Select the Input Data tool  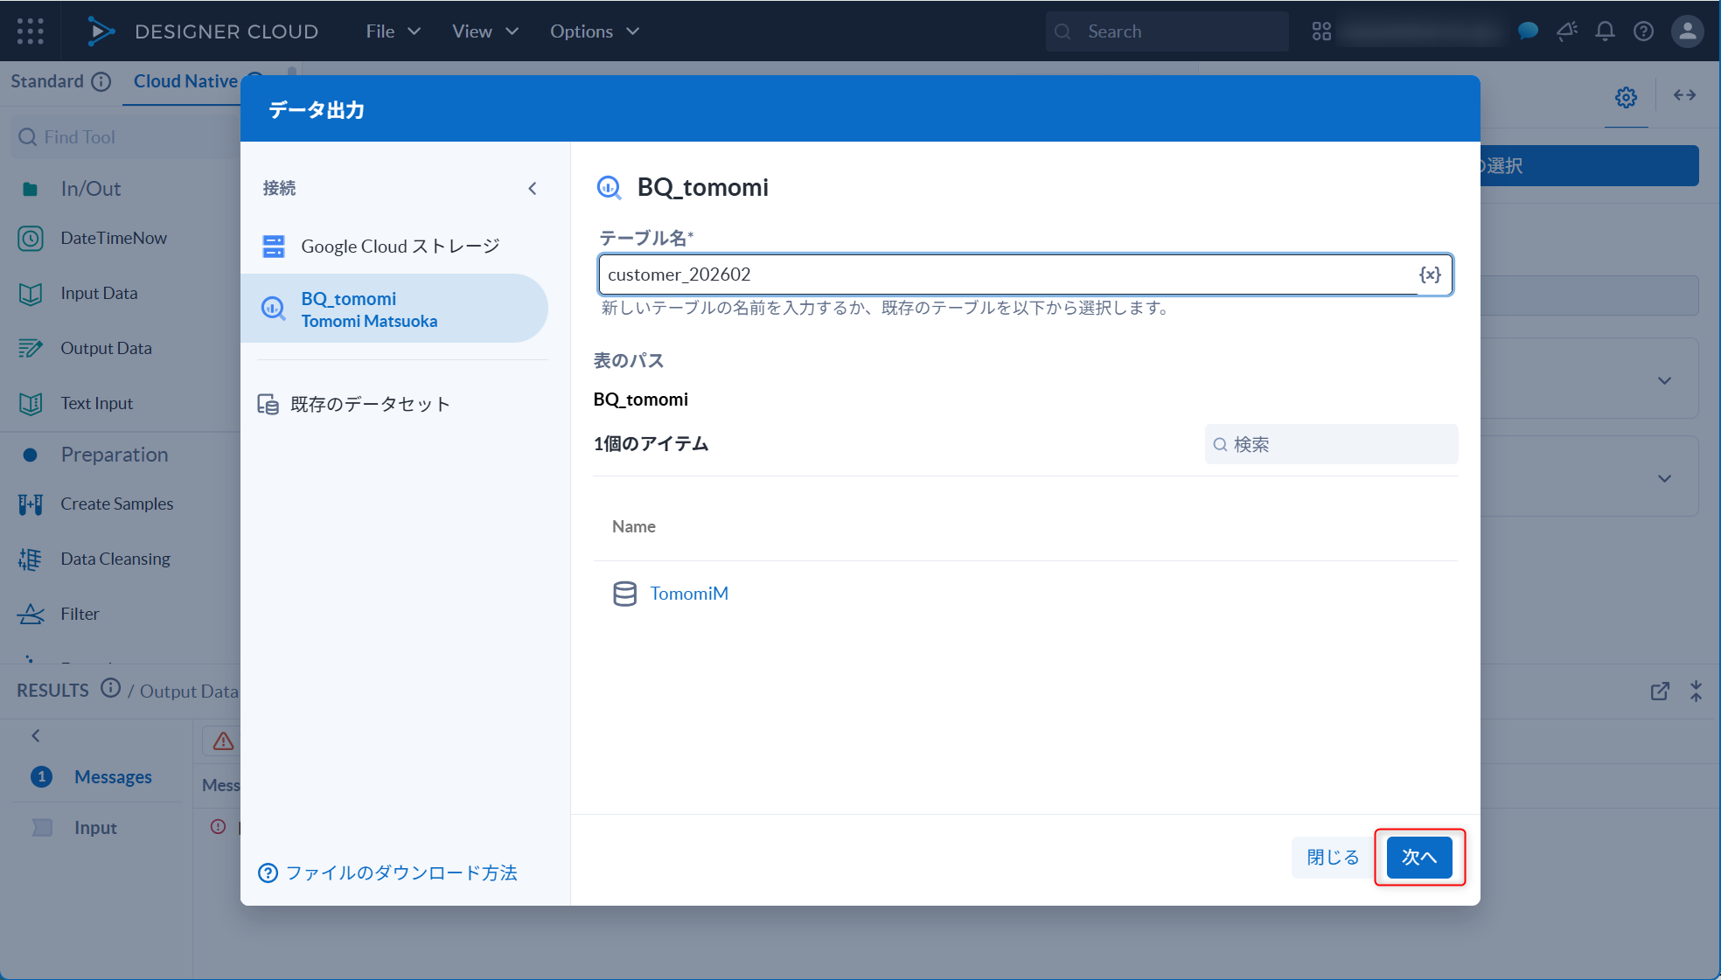pyautogui.click(x=99, y=293)
